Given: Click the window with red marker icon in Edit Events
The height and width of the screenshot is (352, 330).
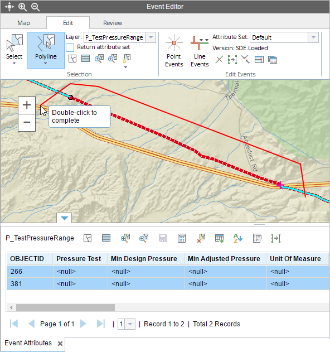Looking at the screenshot, I should tap(259, 60).
